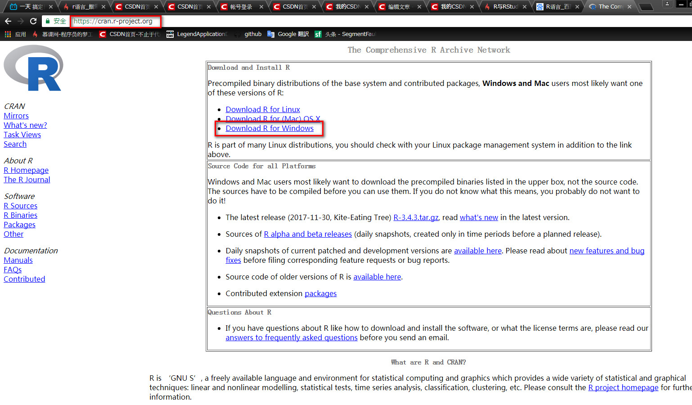Reload the page with the refresh icon
Screen dimensions: 692x405
pyautogui.click(x=33, y=21)
